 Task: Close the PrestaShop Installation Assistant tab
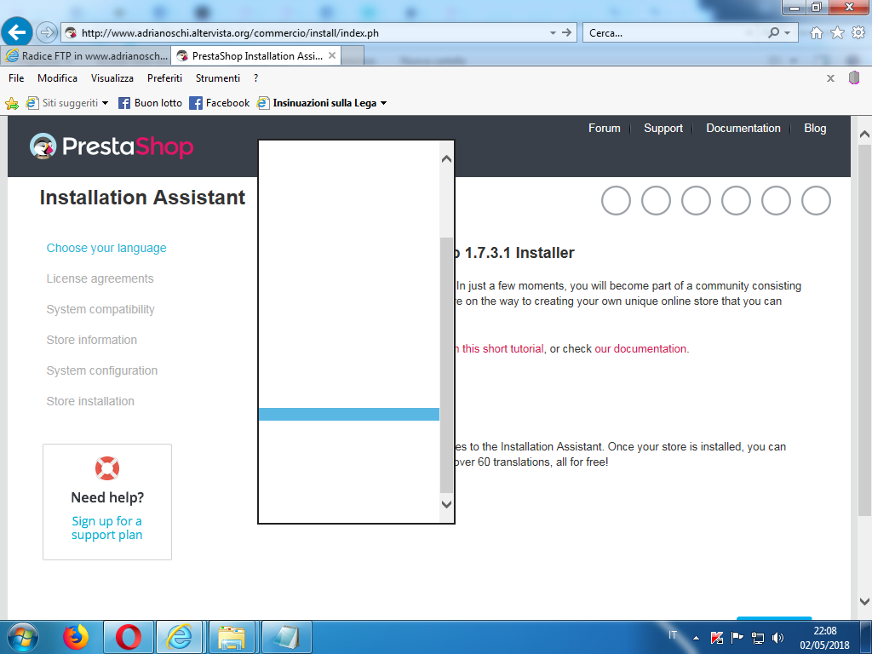click(332, 55)
